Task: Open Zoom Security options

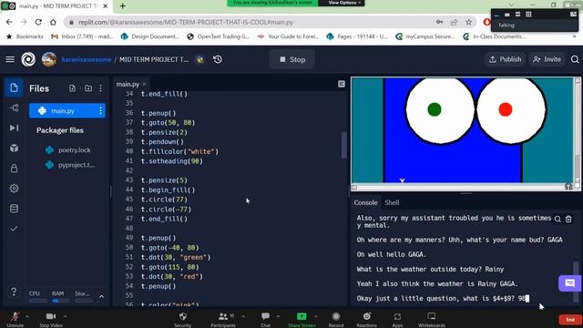Action: coord(182,319)
